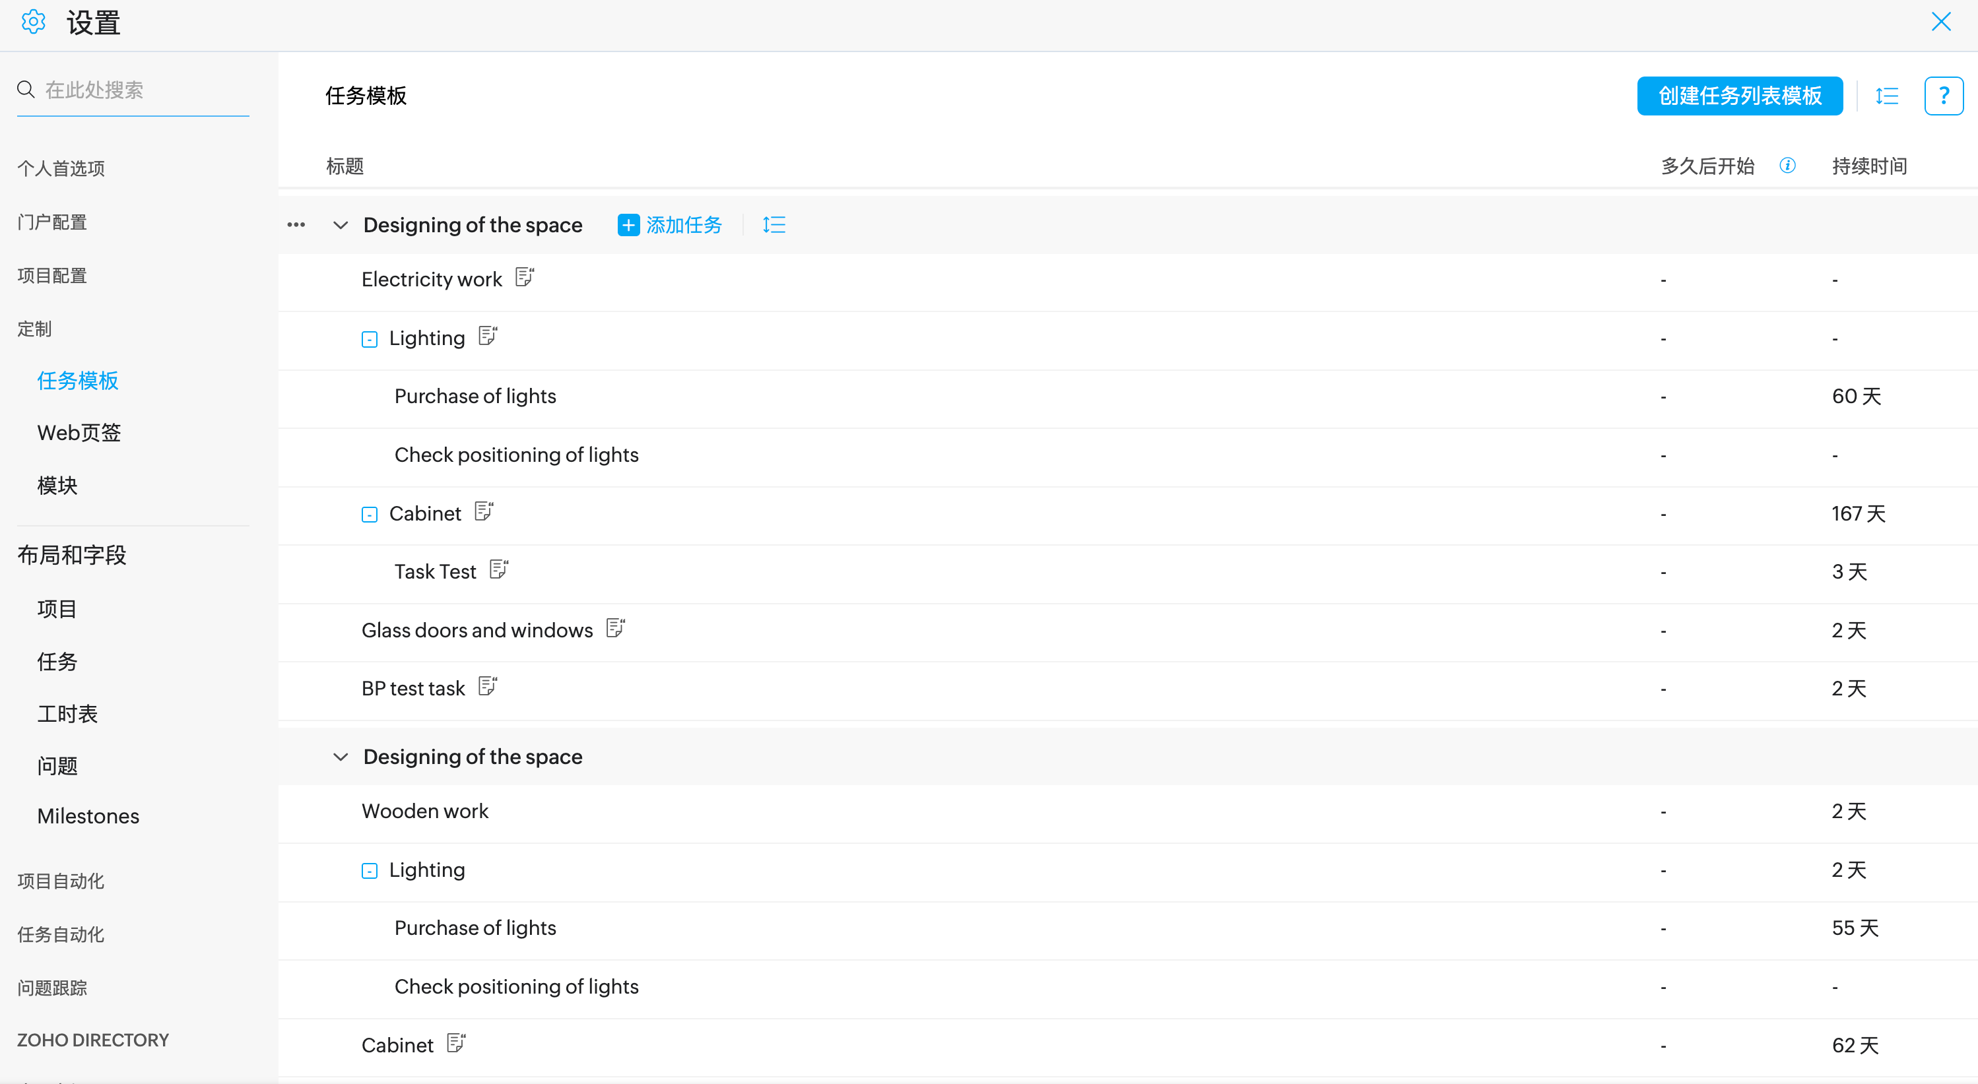Click the note icon beside BP test task
This screenshot has width=1978, height=1084.
point(488,686)
